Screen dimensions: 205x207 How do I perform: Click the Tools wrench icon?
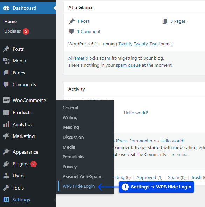coord(6,188)
